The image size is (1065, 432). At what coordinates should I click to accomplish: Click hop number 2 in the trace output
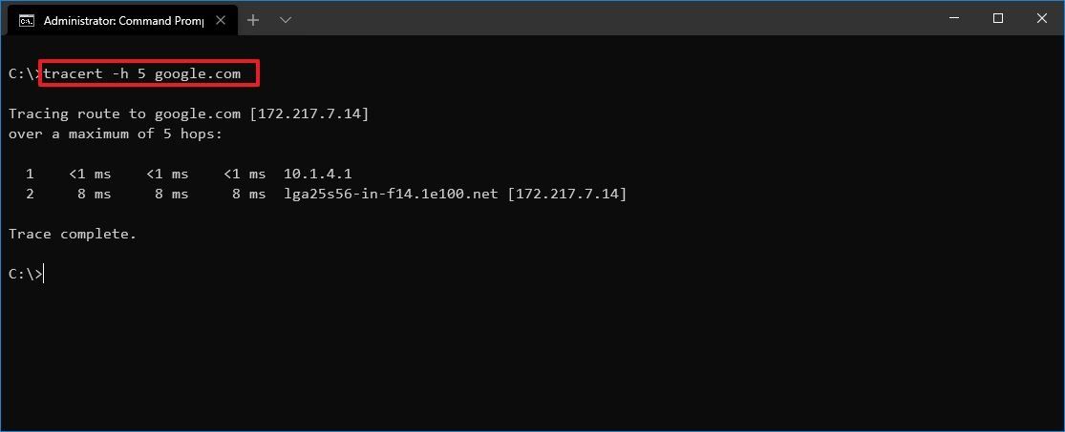tap(30, 195)
